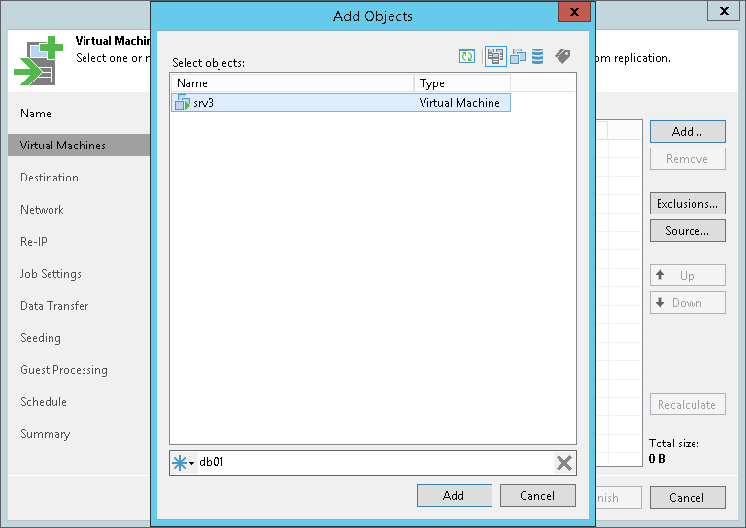Click Add... button in wizard window
Image resolution: width=746 pixels, height=528 pixels.
[x=688, y=132]
